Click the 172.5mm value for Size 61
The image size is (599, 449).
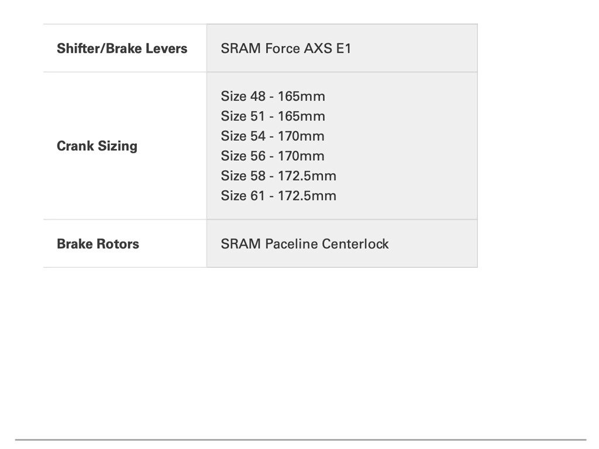[307, 196]
